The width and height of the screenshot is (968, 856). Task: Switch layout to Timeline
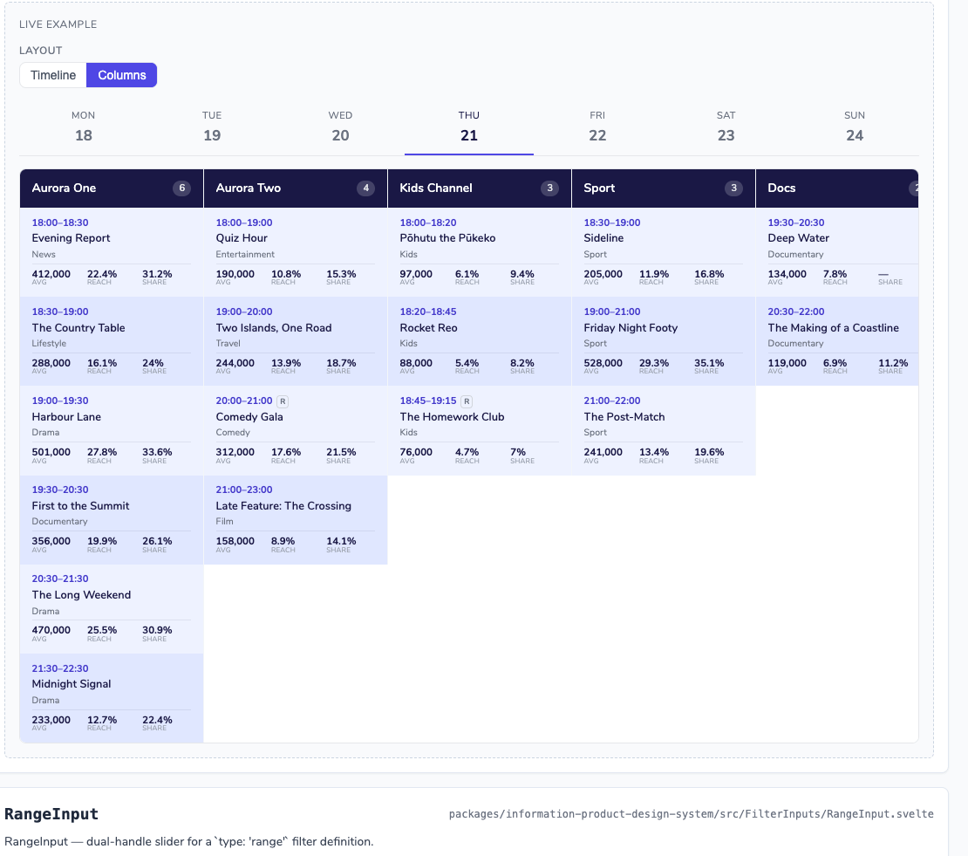(53, 75)
